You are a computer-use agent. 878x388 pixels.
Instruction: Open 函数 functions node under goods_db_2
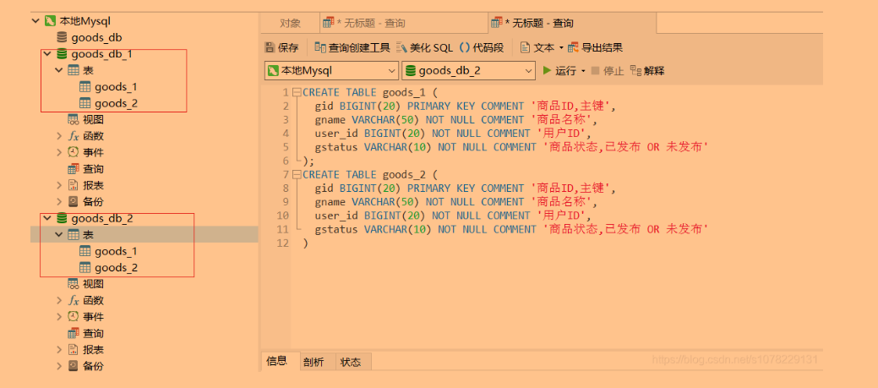point(85,300)
